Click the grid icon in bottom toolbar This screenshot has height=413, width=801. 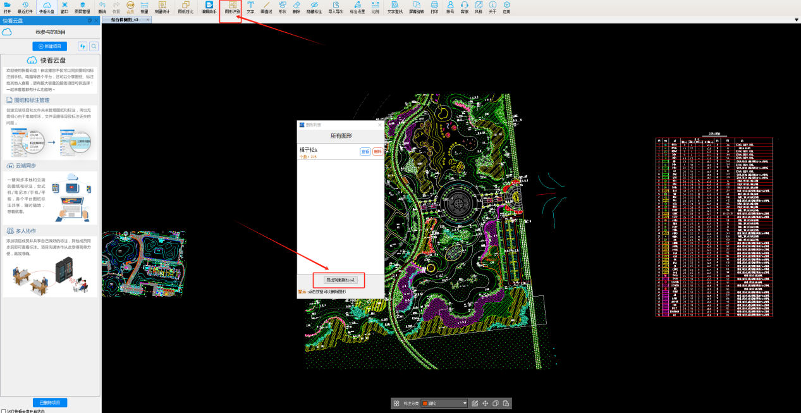(x=396, y=403)
